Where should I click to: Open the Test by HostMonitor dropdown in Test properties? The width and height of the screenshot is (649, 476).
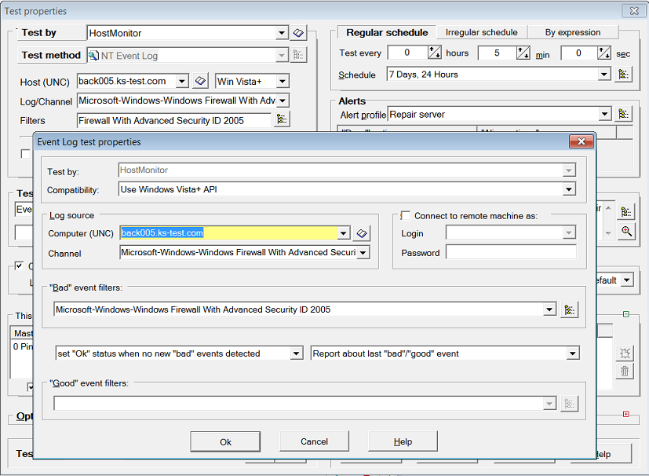[x=282, y=33]
